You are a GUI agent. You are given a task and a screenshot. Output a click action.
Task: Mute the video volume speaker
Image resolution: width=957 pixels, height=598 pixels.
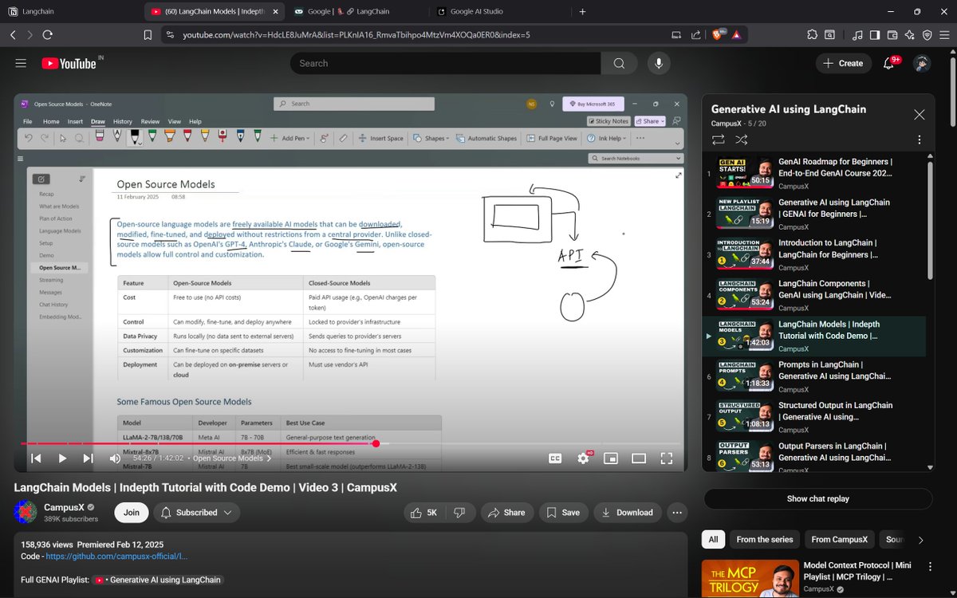115,458
